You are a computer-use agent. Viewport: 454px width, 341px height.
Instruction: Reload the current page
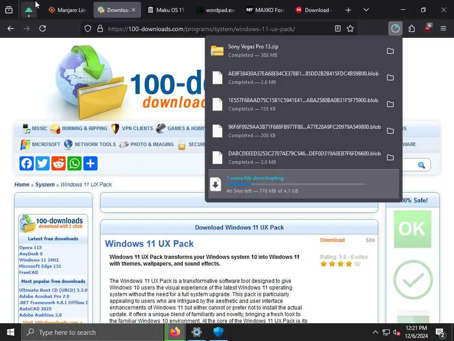[x=43, y=28]
